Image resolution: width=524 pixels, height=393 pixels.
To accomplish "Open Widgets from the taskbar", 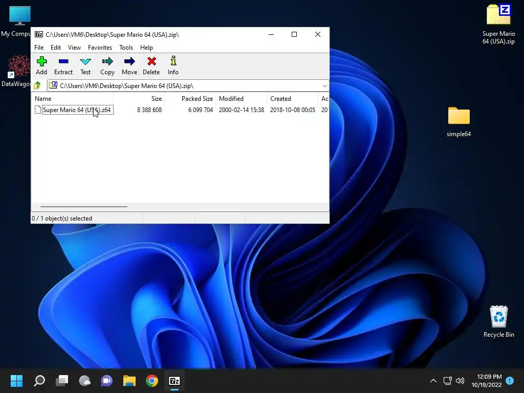I will (x=84, y=381).
